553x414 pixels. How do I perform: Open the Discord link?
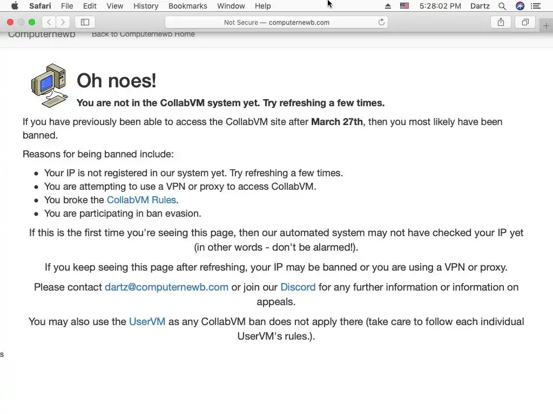point(298,287)
